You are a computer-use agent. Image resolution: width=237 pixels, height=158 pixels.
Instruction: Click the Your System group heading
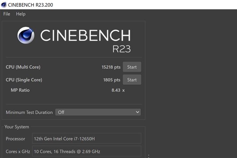[17, 127]
